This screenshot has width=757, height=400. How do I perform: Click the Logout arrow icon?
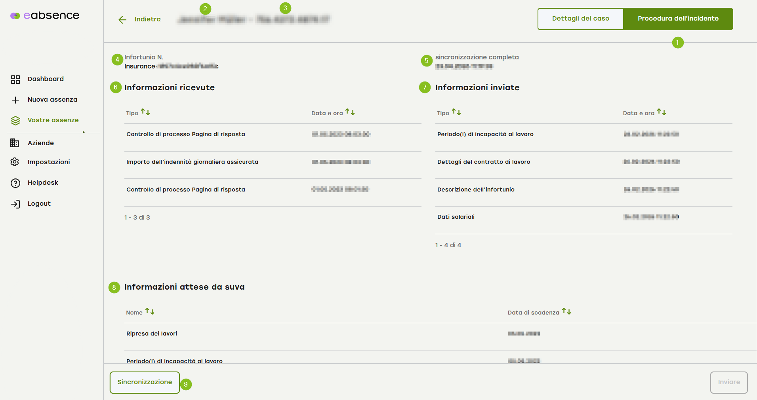coord(15,204)
